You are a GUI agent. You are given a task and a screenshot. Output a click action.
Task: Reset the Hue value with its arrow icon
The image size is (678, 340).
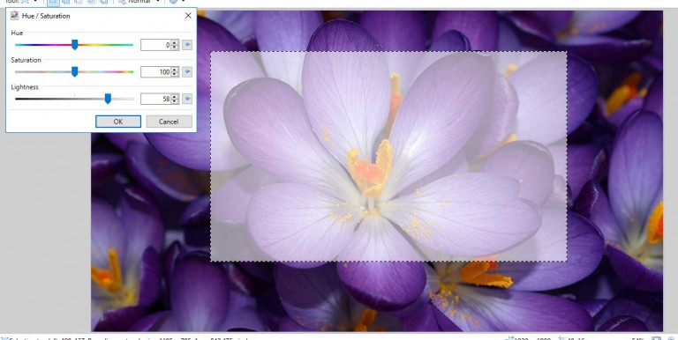187,45
